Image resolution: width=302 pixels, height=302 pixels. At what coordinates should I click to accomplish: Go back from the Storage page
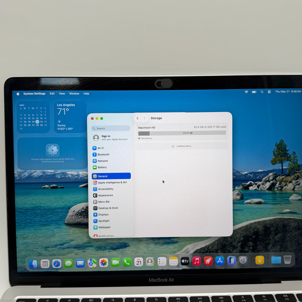[x=137, y=118]
